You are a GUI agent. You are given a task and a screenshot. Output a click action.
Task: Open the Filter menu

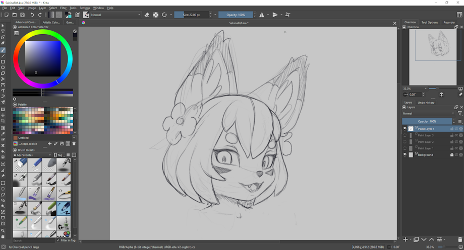coord(63,8)
